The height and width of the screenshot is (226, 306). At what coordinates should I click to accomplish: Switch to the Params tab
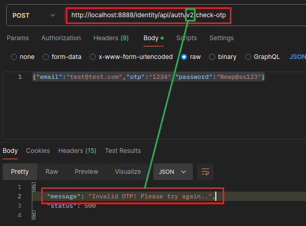pyautogui.click(x=18, y=38)
